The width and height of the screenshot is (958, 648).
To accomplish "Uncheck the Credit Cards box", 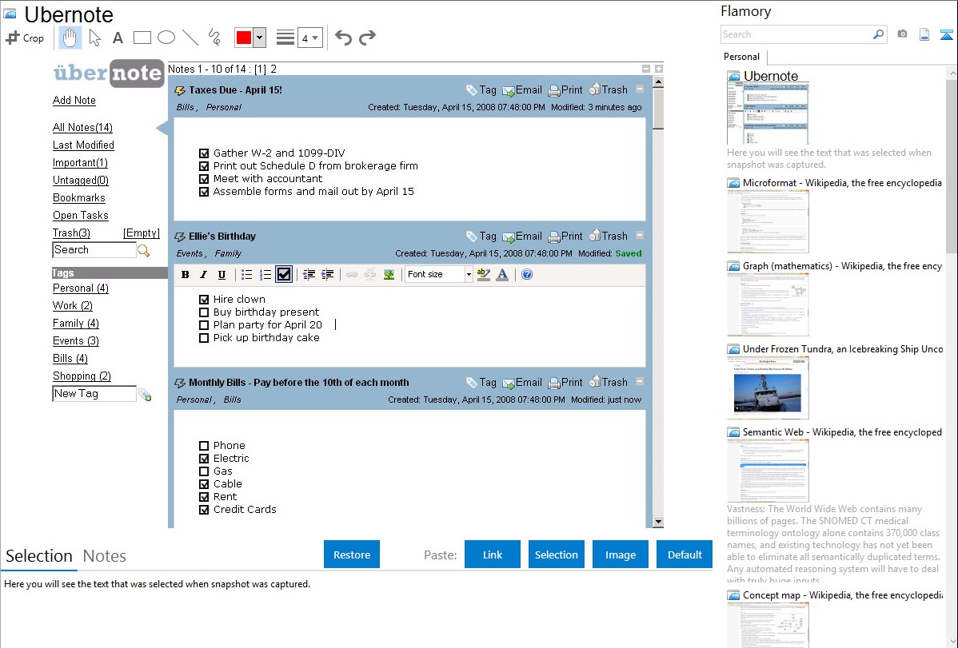I will point(204,509).
